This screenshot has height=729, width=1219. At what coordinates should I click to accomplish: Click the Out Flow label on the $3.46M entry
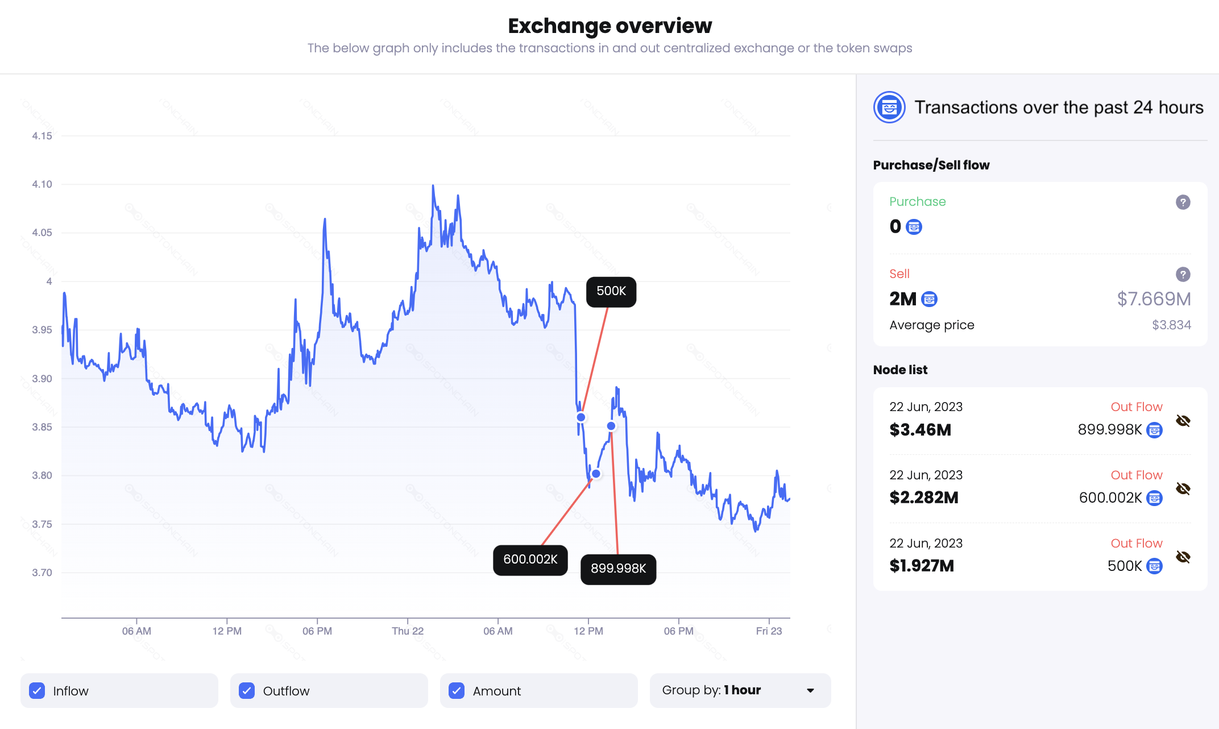pos(1136,406)
